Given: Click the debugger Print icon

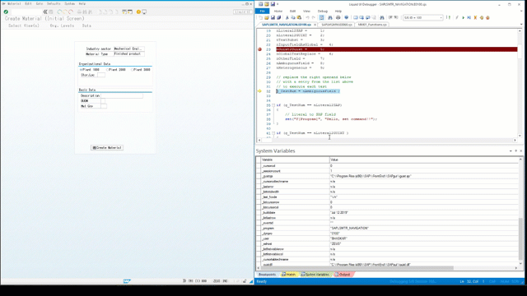Looking at the screenshot, I should click(x=338, y=18).
